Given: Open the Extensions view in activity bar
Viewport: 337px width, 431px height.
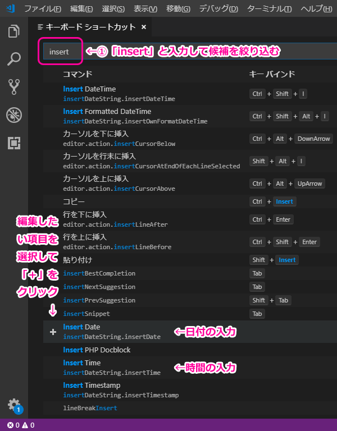Looking at the screenshot, I should [13, 143].
